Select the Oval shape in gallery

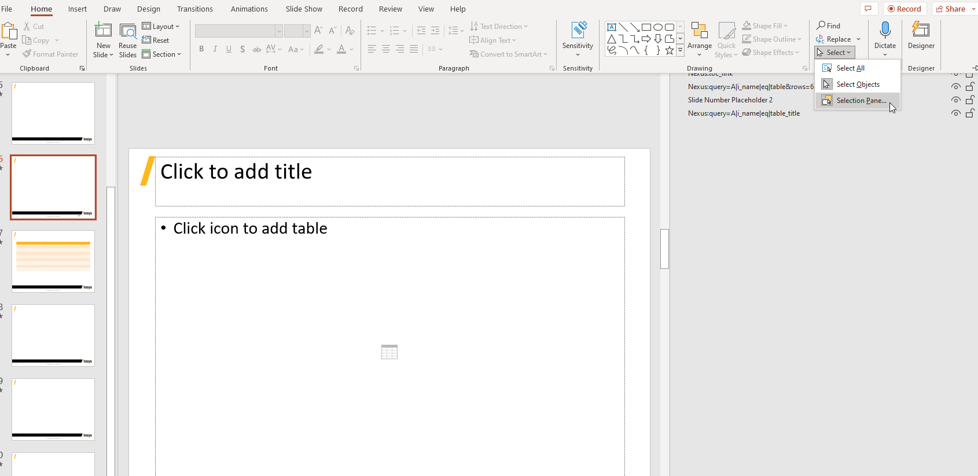658,27
